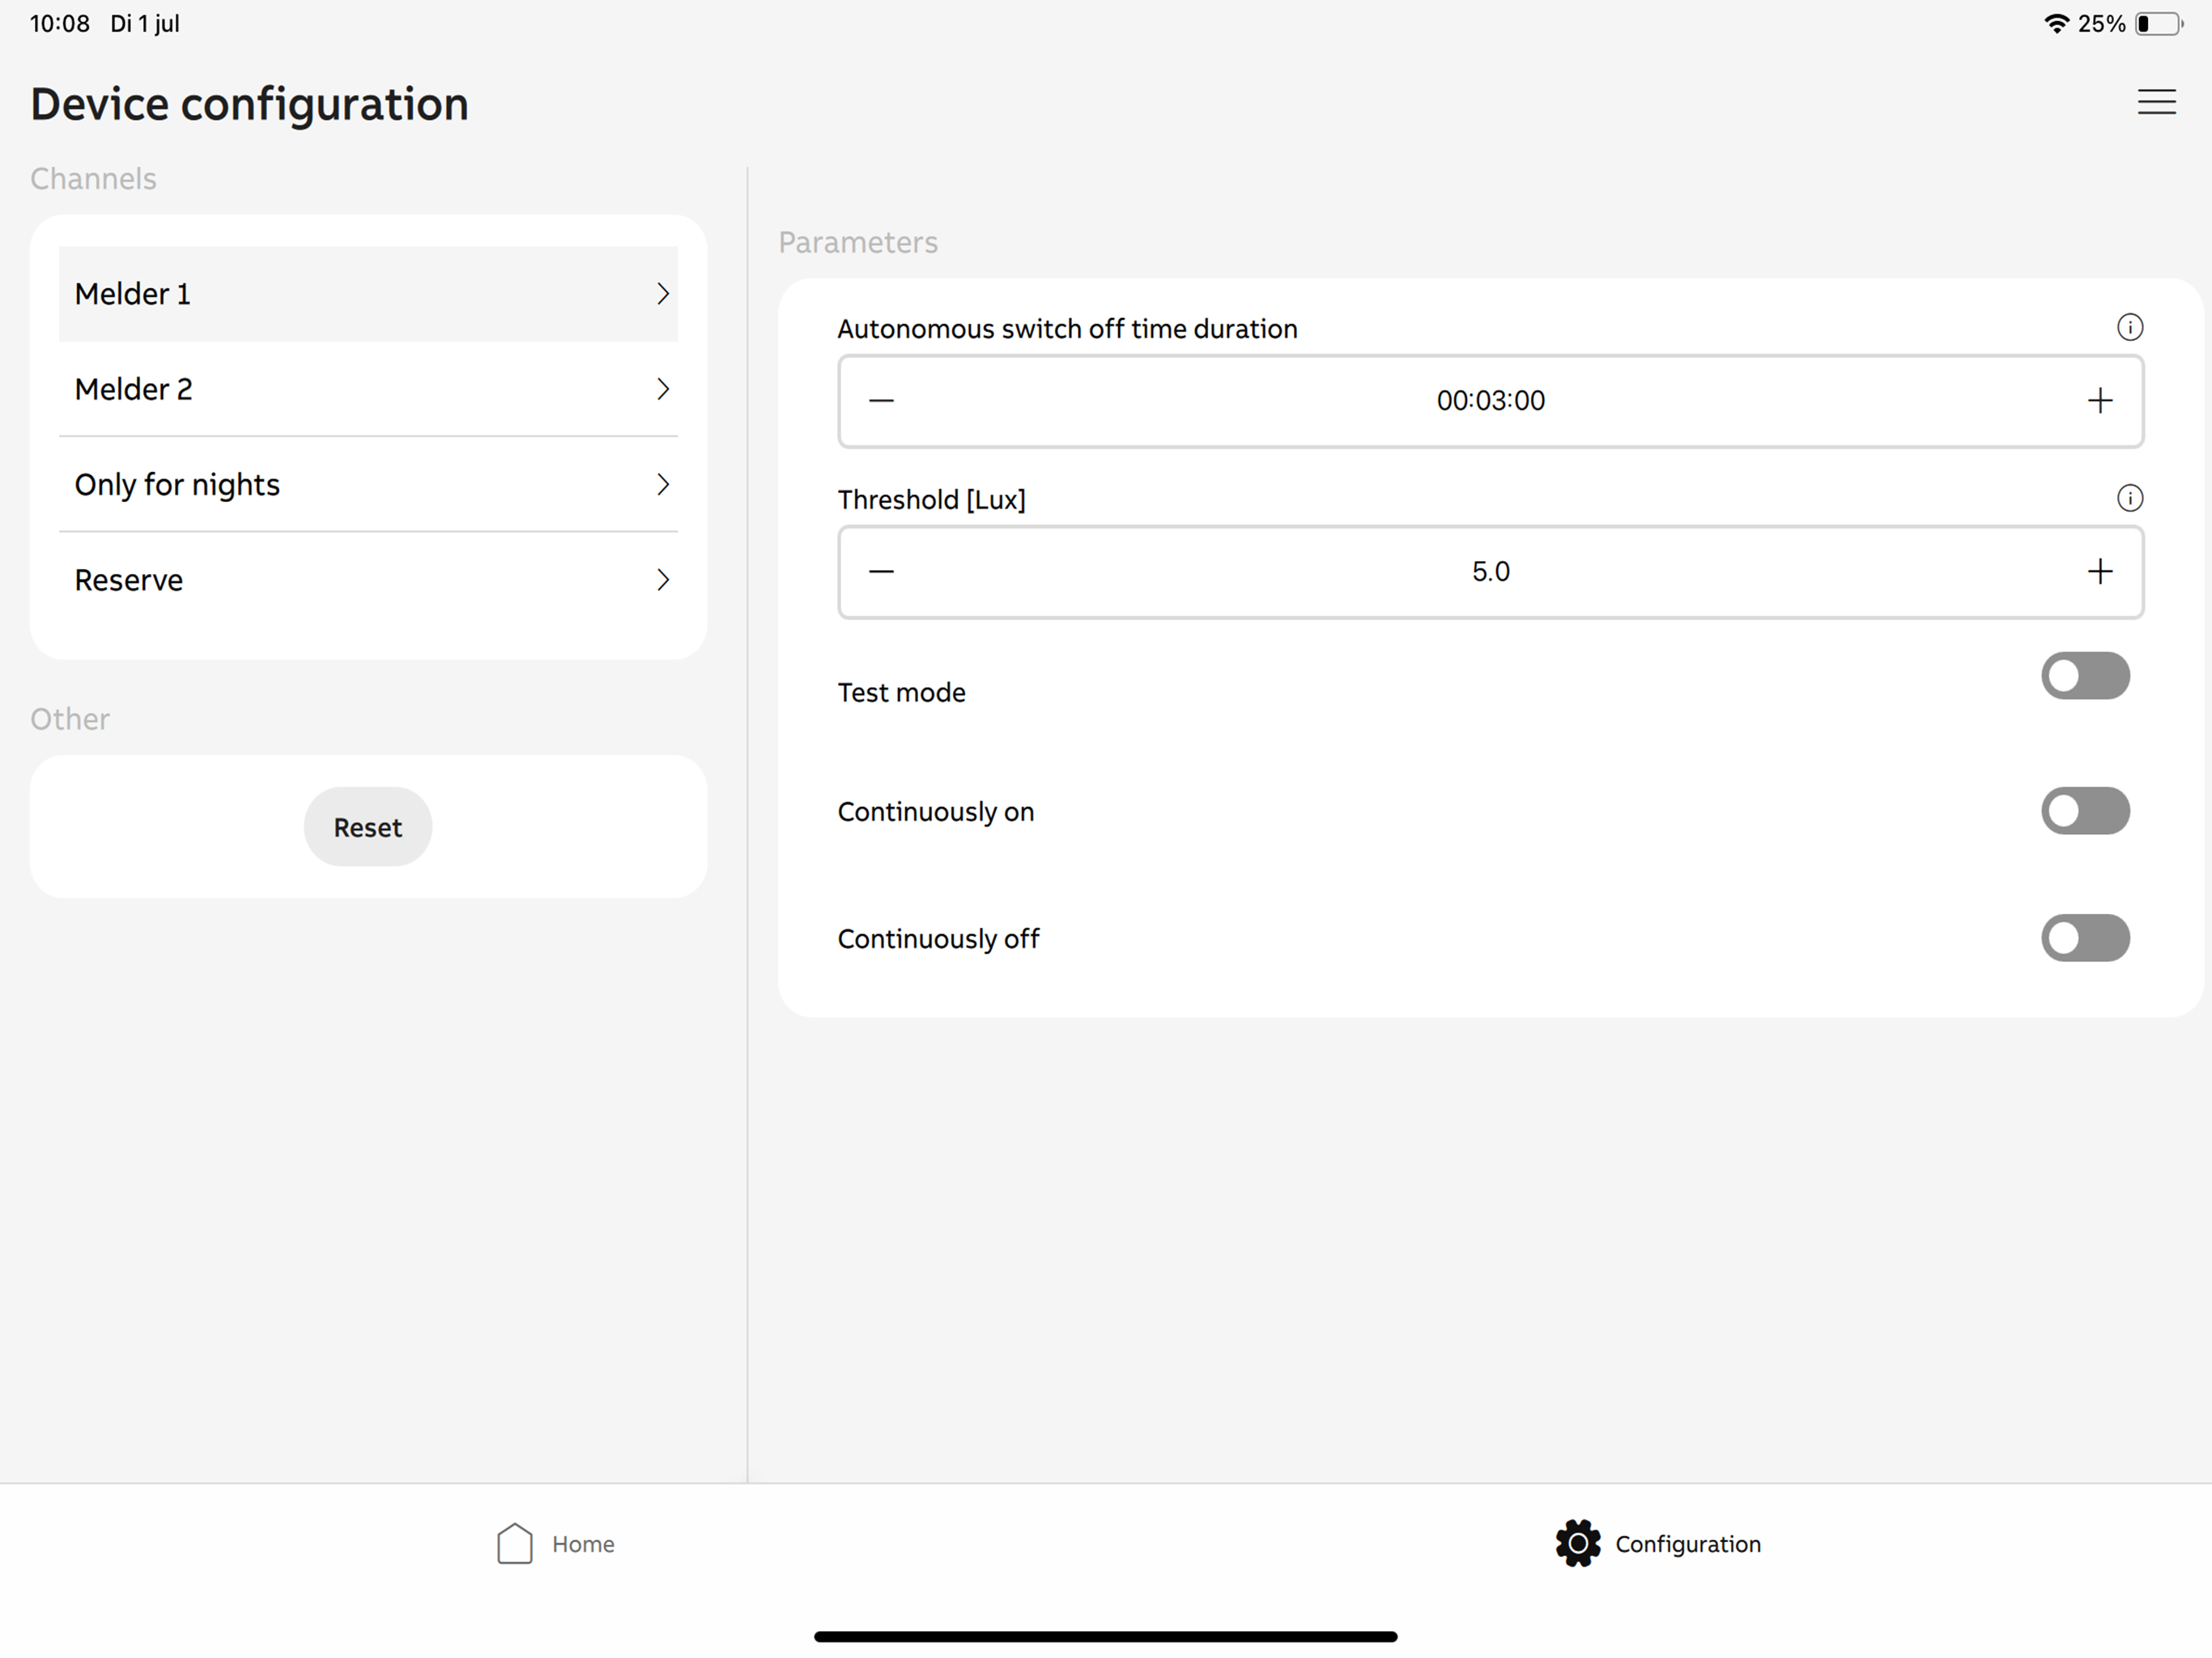Expand Melder 2 via its chevron
The height and width of the screenshot is (1658, 2212).
(662, 389)
